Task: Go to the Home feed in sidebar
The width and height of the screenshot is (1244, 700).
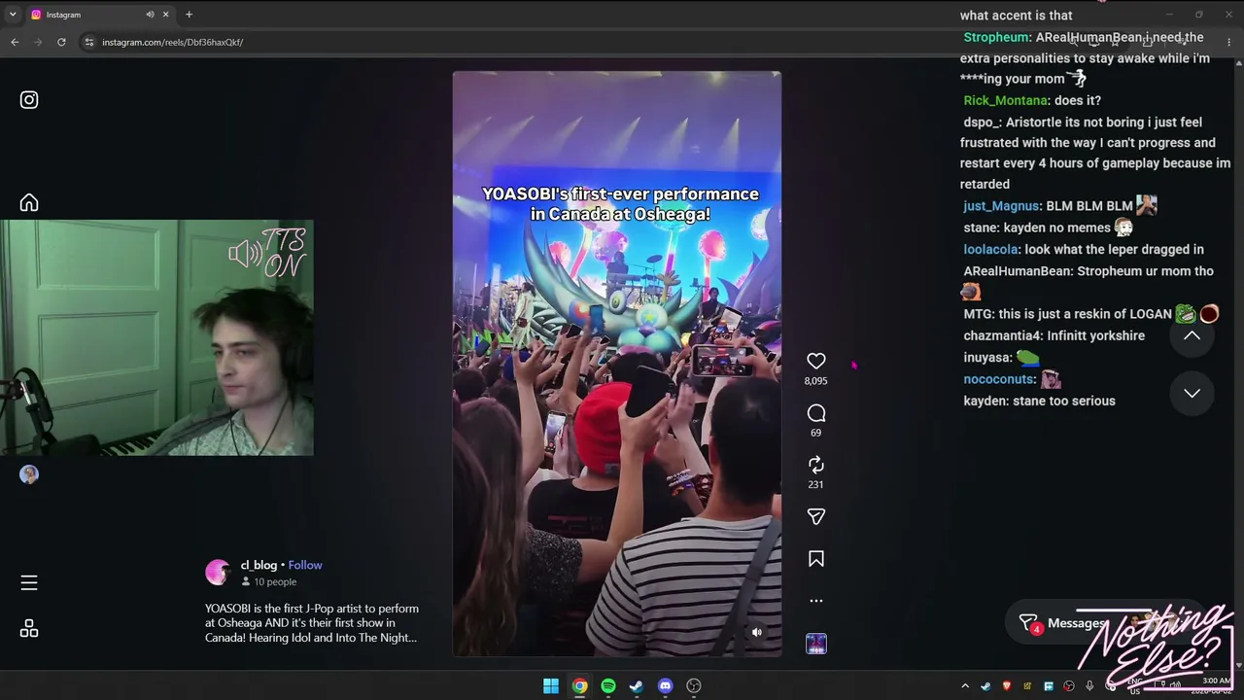Action: click(x=29, y=202)
